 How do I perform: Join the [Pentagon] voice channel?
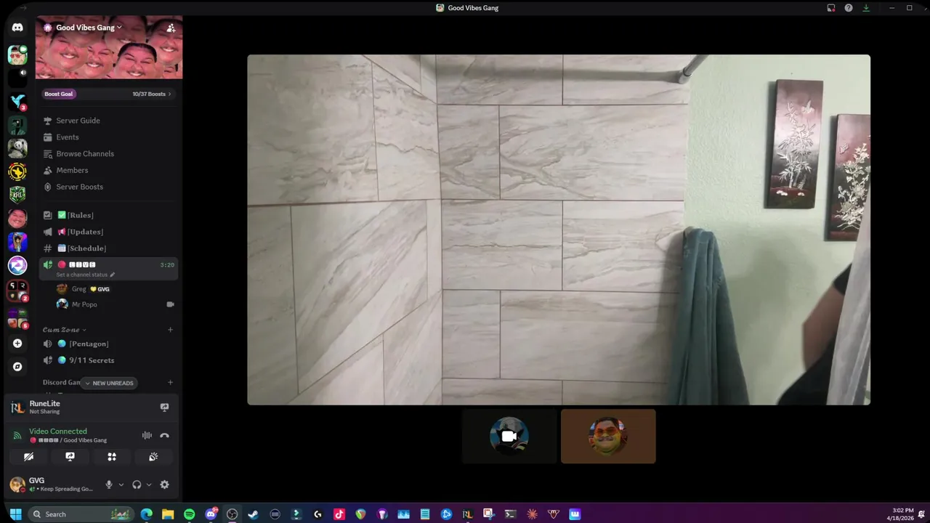[x=108, y=344]
